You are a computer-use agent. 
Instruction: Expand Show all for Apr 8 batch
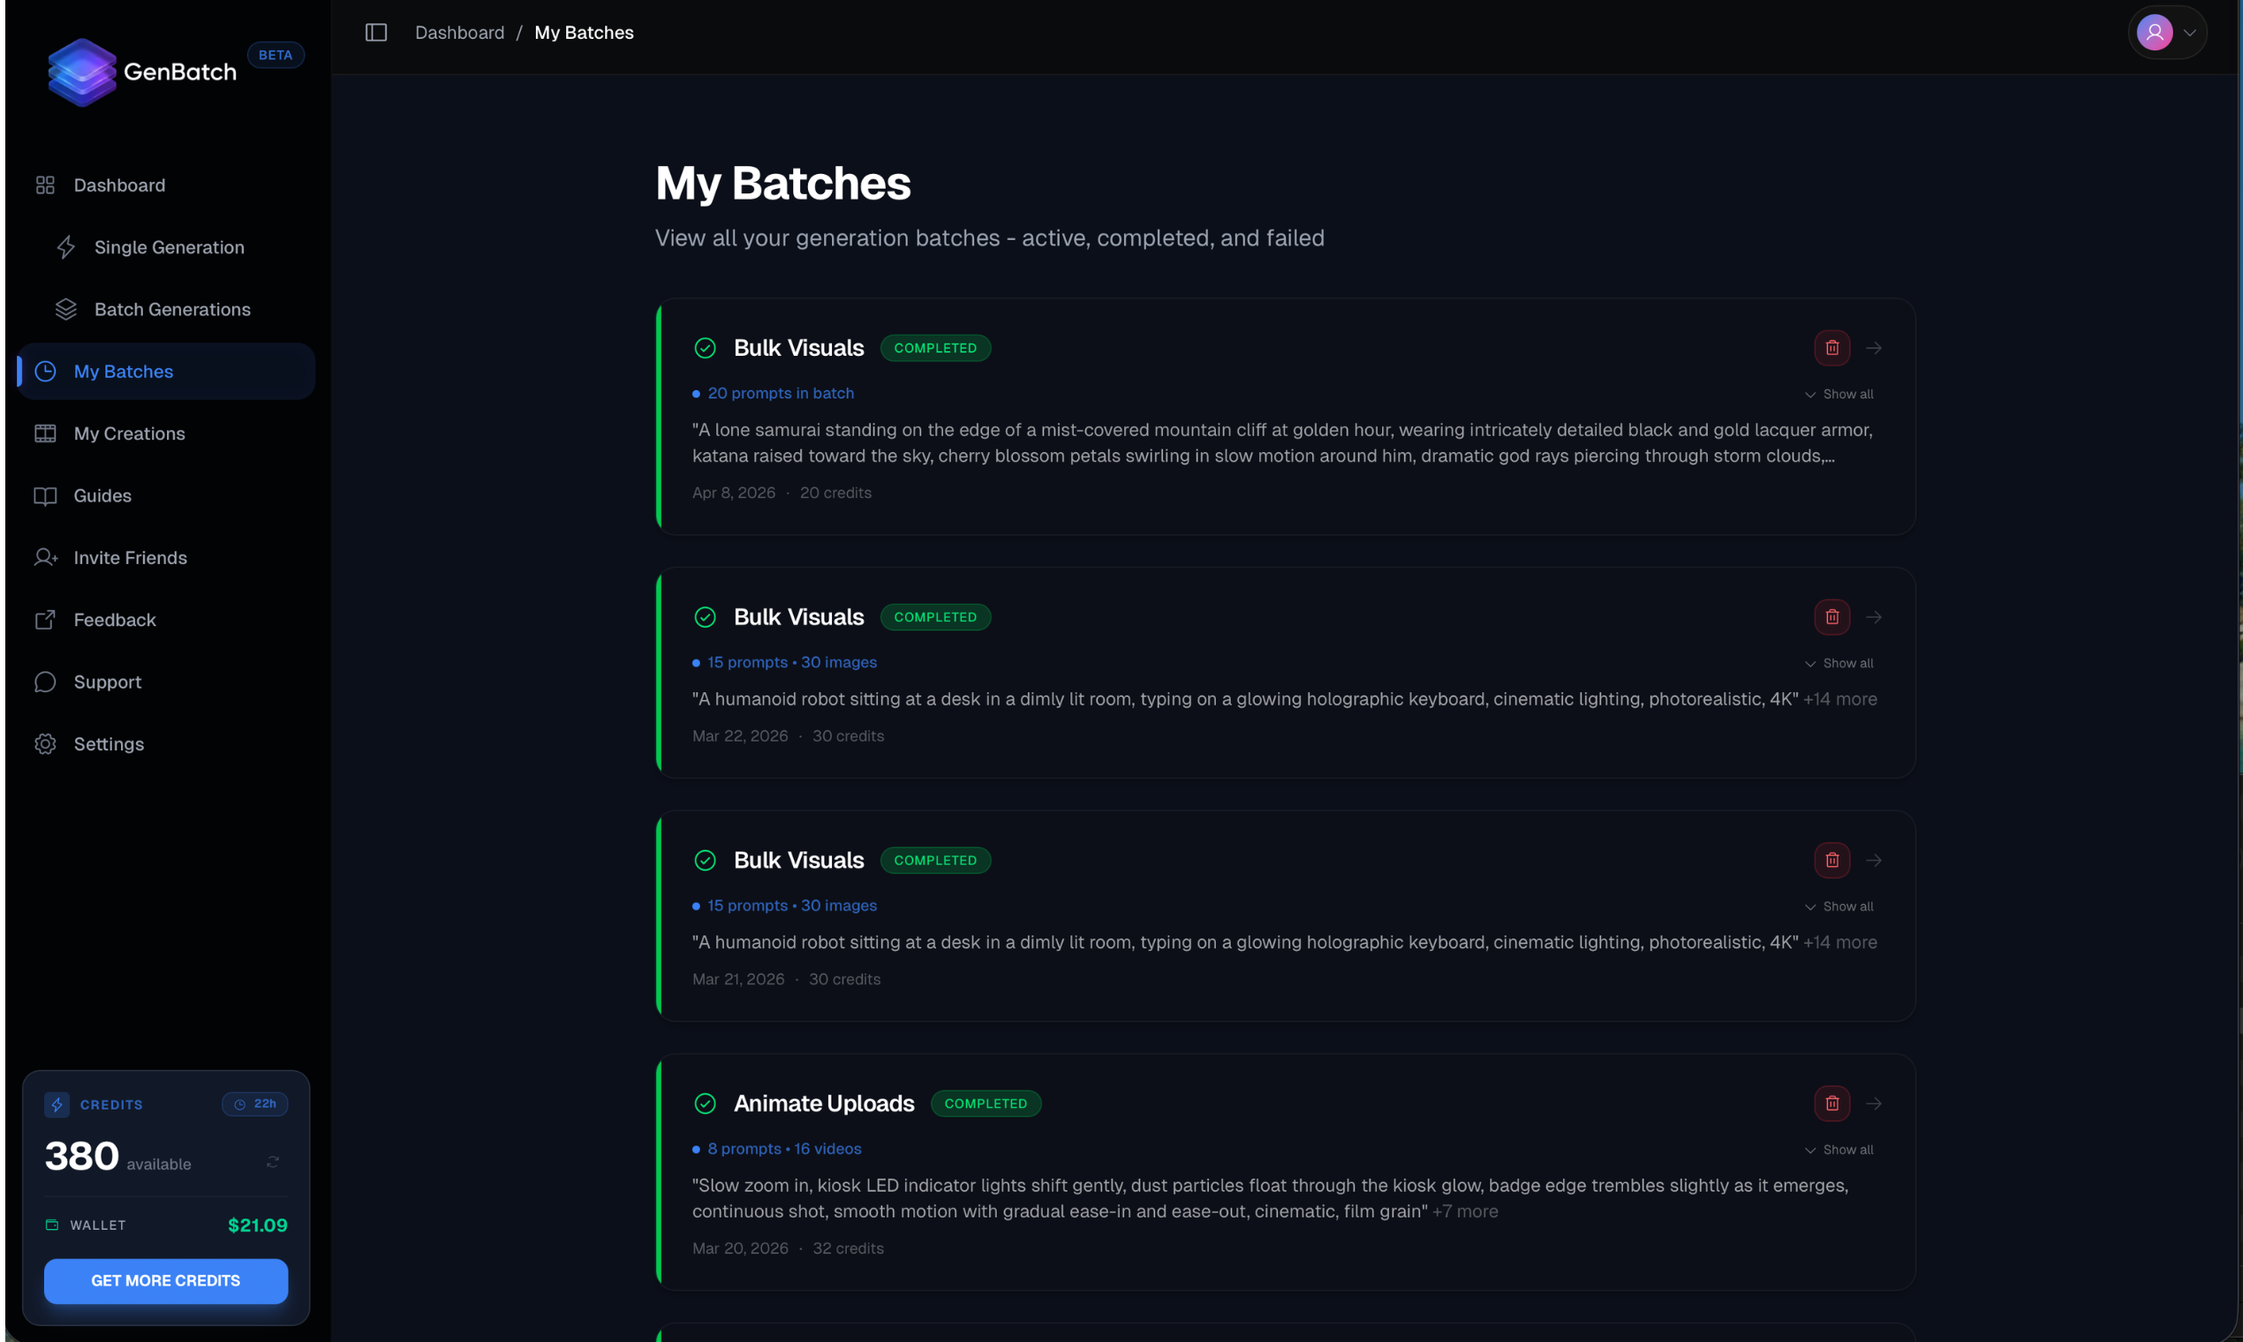point(1839,395)
